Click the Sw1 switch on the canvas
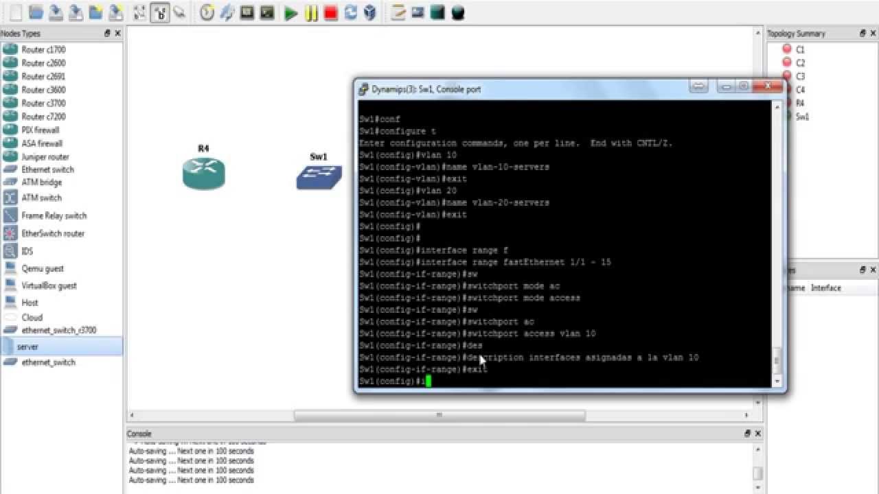879x494 pixels. (x=319, y=177)
